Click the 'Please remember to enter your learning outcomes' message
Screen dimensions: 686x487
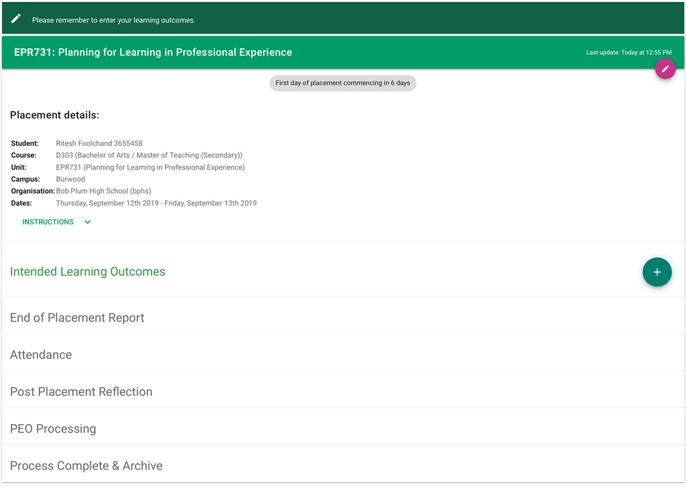coord(114,20)
